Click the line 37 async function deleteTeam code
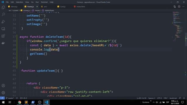This screenshot has height=105, width=187. [x=46, y=37]
